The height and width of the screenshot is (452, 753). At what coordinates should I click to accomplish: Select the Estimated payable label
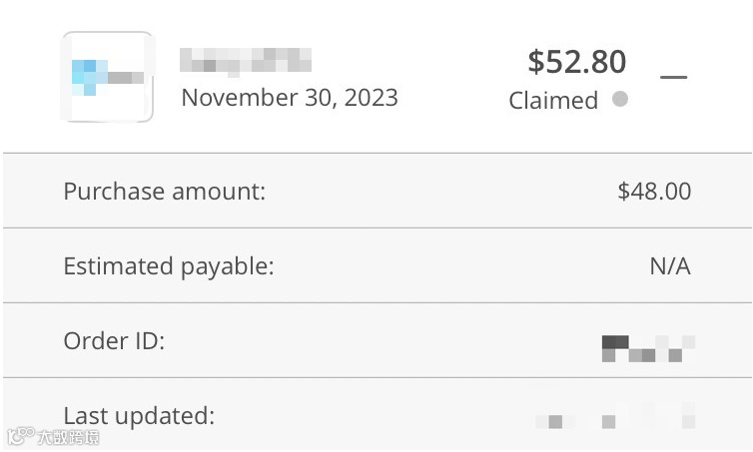coord(168,266)
